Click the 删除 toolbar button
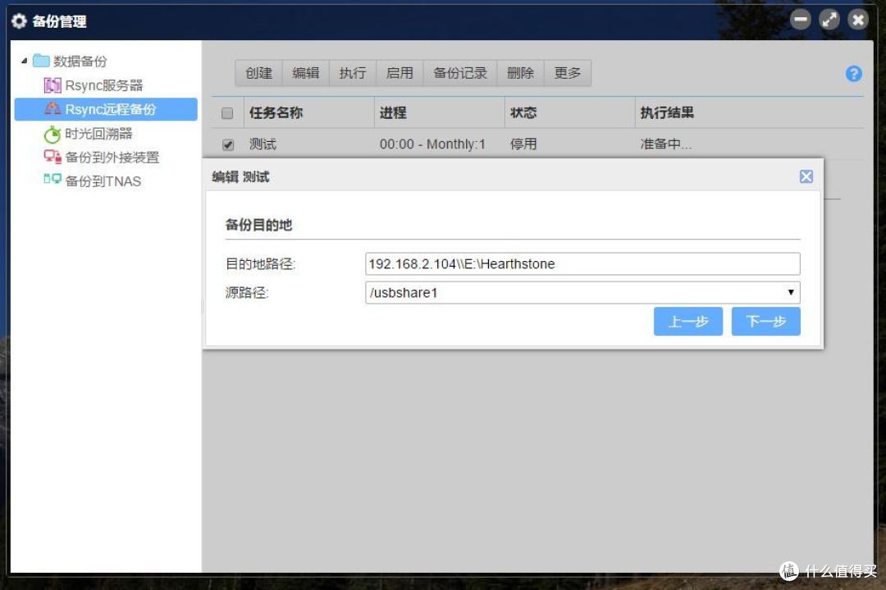Viewport: 886px width, 590px height. tap(520, 73)
